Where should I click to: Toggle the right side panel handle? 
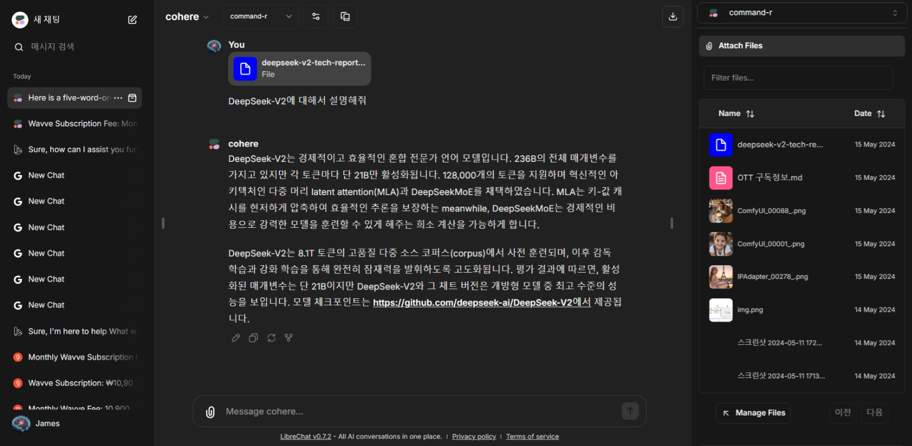(672, 223)
